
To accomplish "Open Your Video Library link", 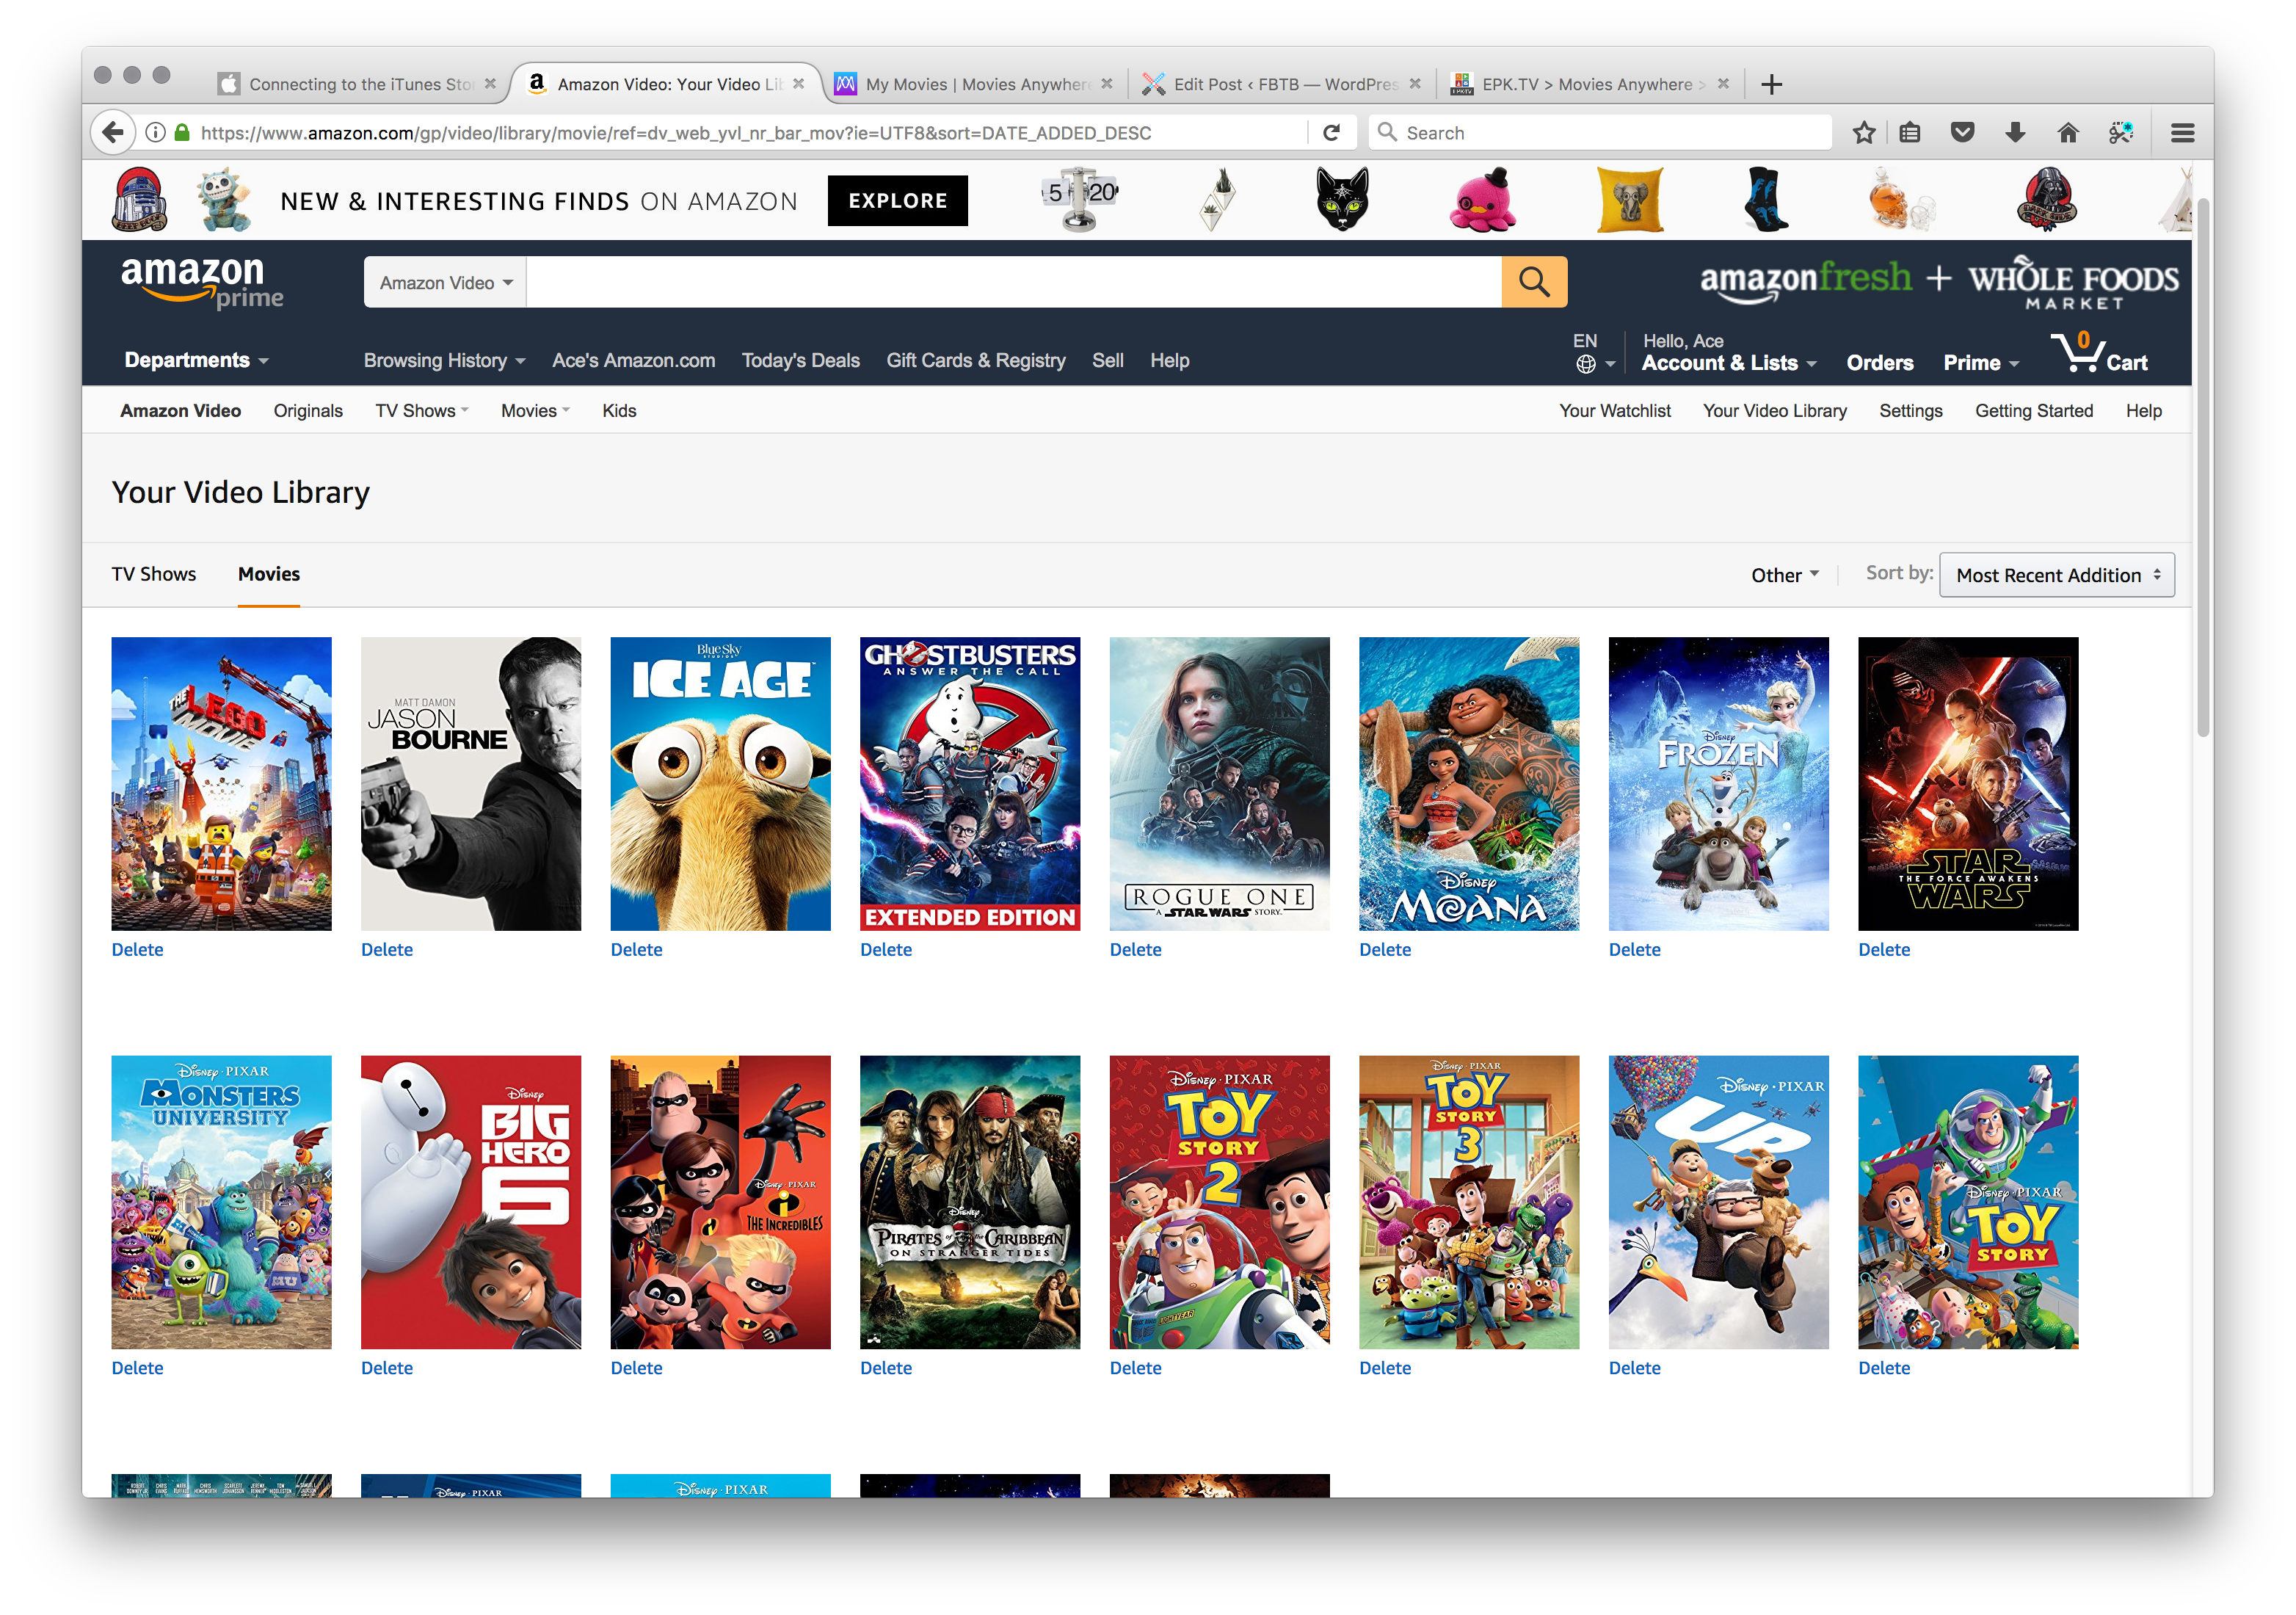I will coord(1774,411).
